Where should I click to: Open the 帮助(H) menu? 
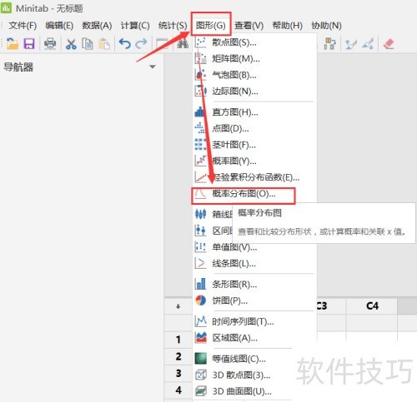(287, 26)
